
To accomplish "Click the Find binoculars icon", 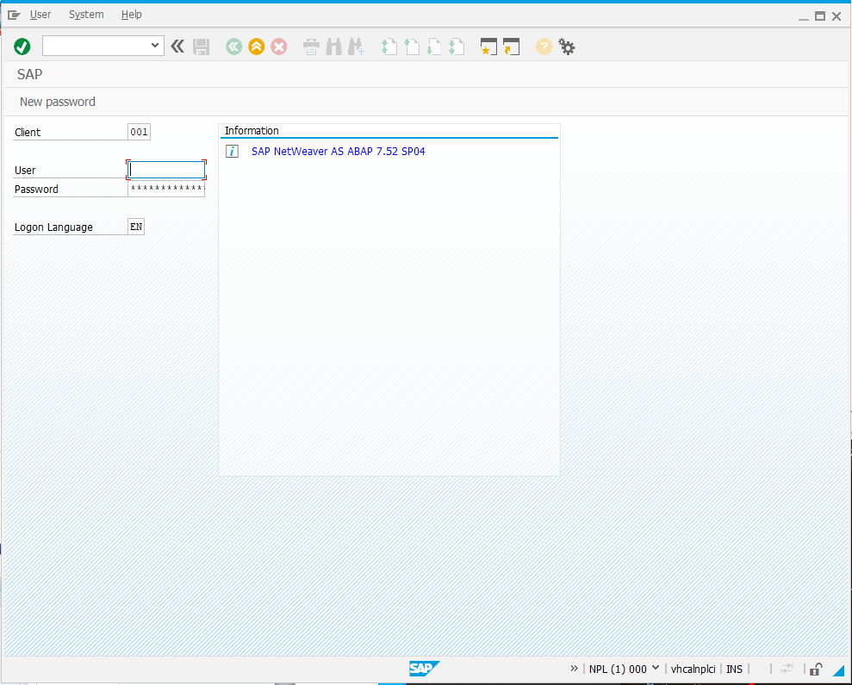I will click(333, 47).
